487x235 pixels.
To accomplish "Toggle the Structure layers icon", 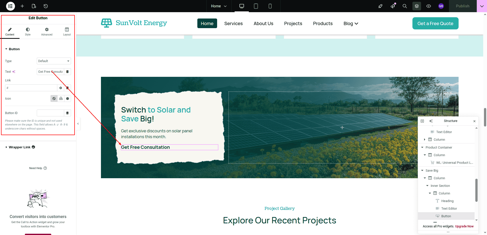I will (416, 6).
